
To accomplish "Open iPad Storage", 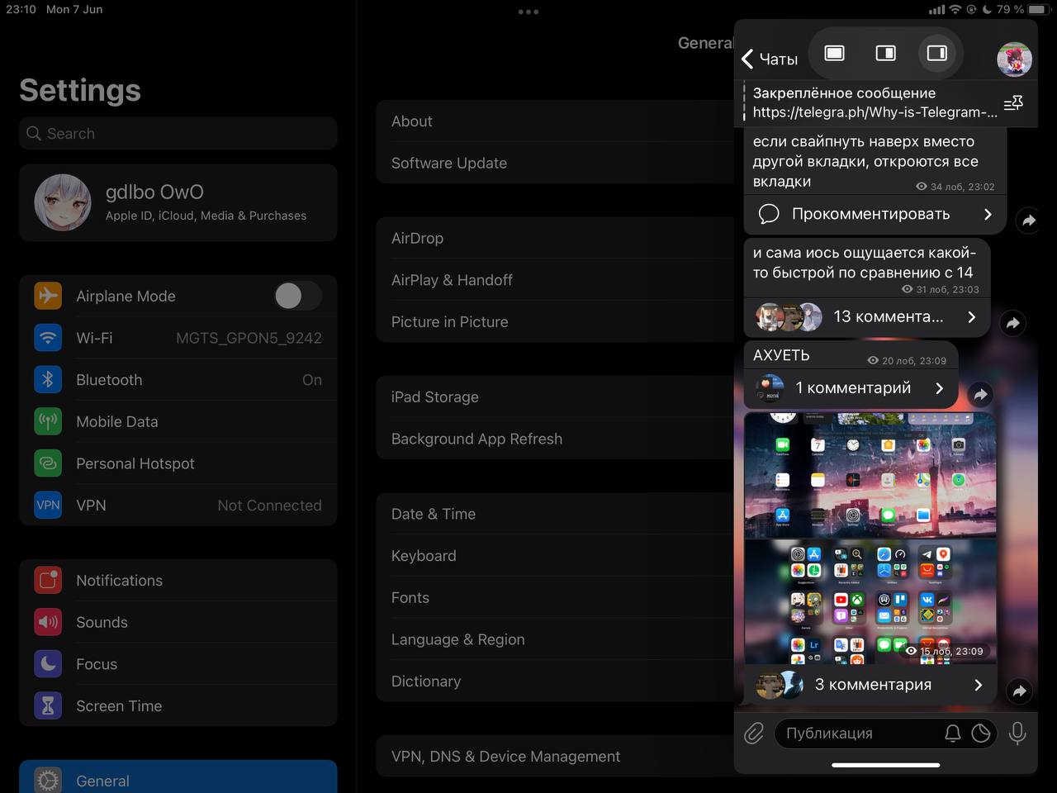I will (x=555, y=397).
